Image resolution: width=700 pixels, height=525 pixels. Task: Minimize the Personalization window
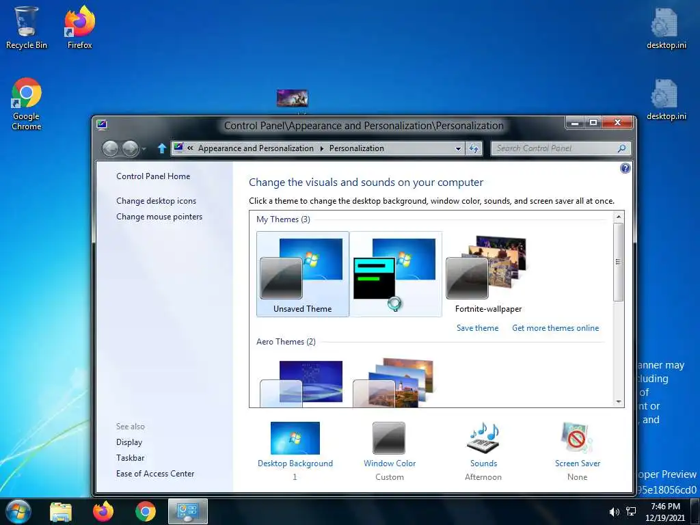click(575, 123)
